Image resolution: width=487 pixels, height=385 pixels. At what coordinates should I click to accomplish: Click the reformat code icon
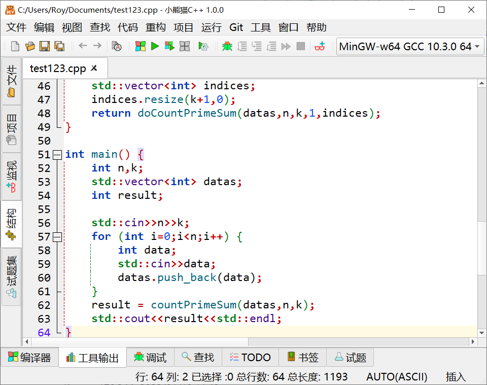click(117, 46)
